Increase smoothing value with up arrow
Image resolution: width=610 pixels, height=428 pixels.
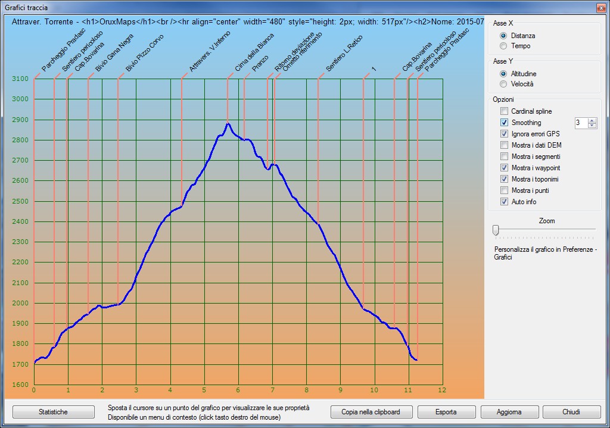click(592, 120)
